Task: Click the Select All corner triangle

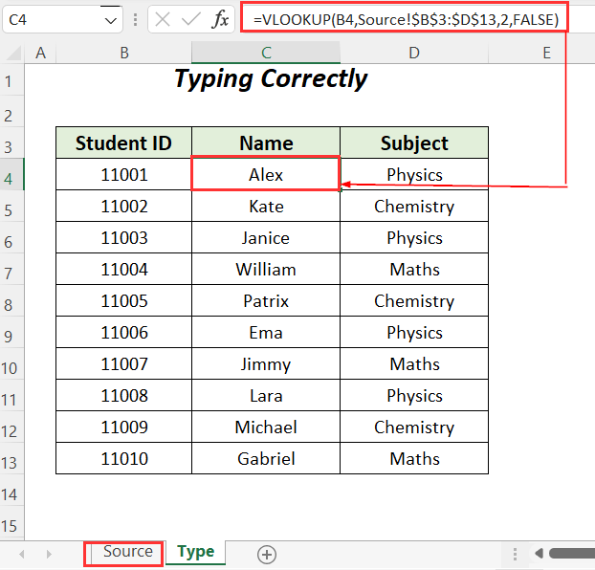Action: [x=12, y=54]
